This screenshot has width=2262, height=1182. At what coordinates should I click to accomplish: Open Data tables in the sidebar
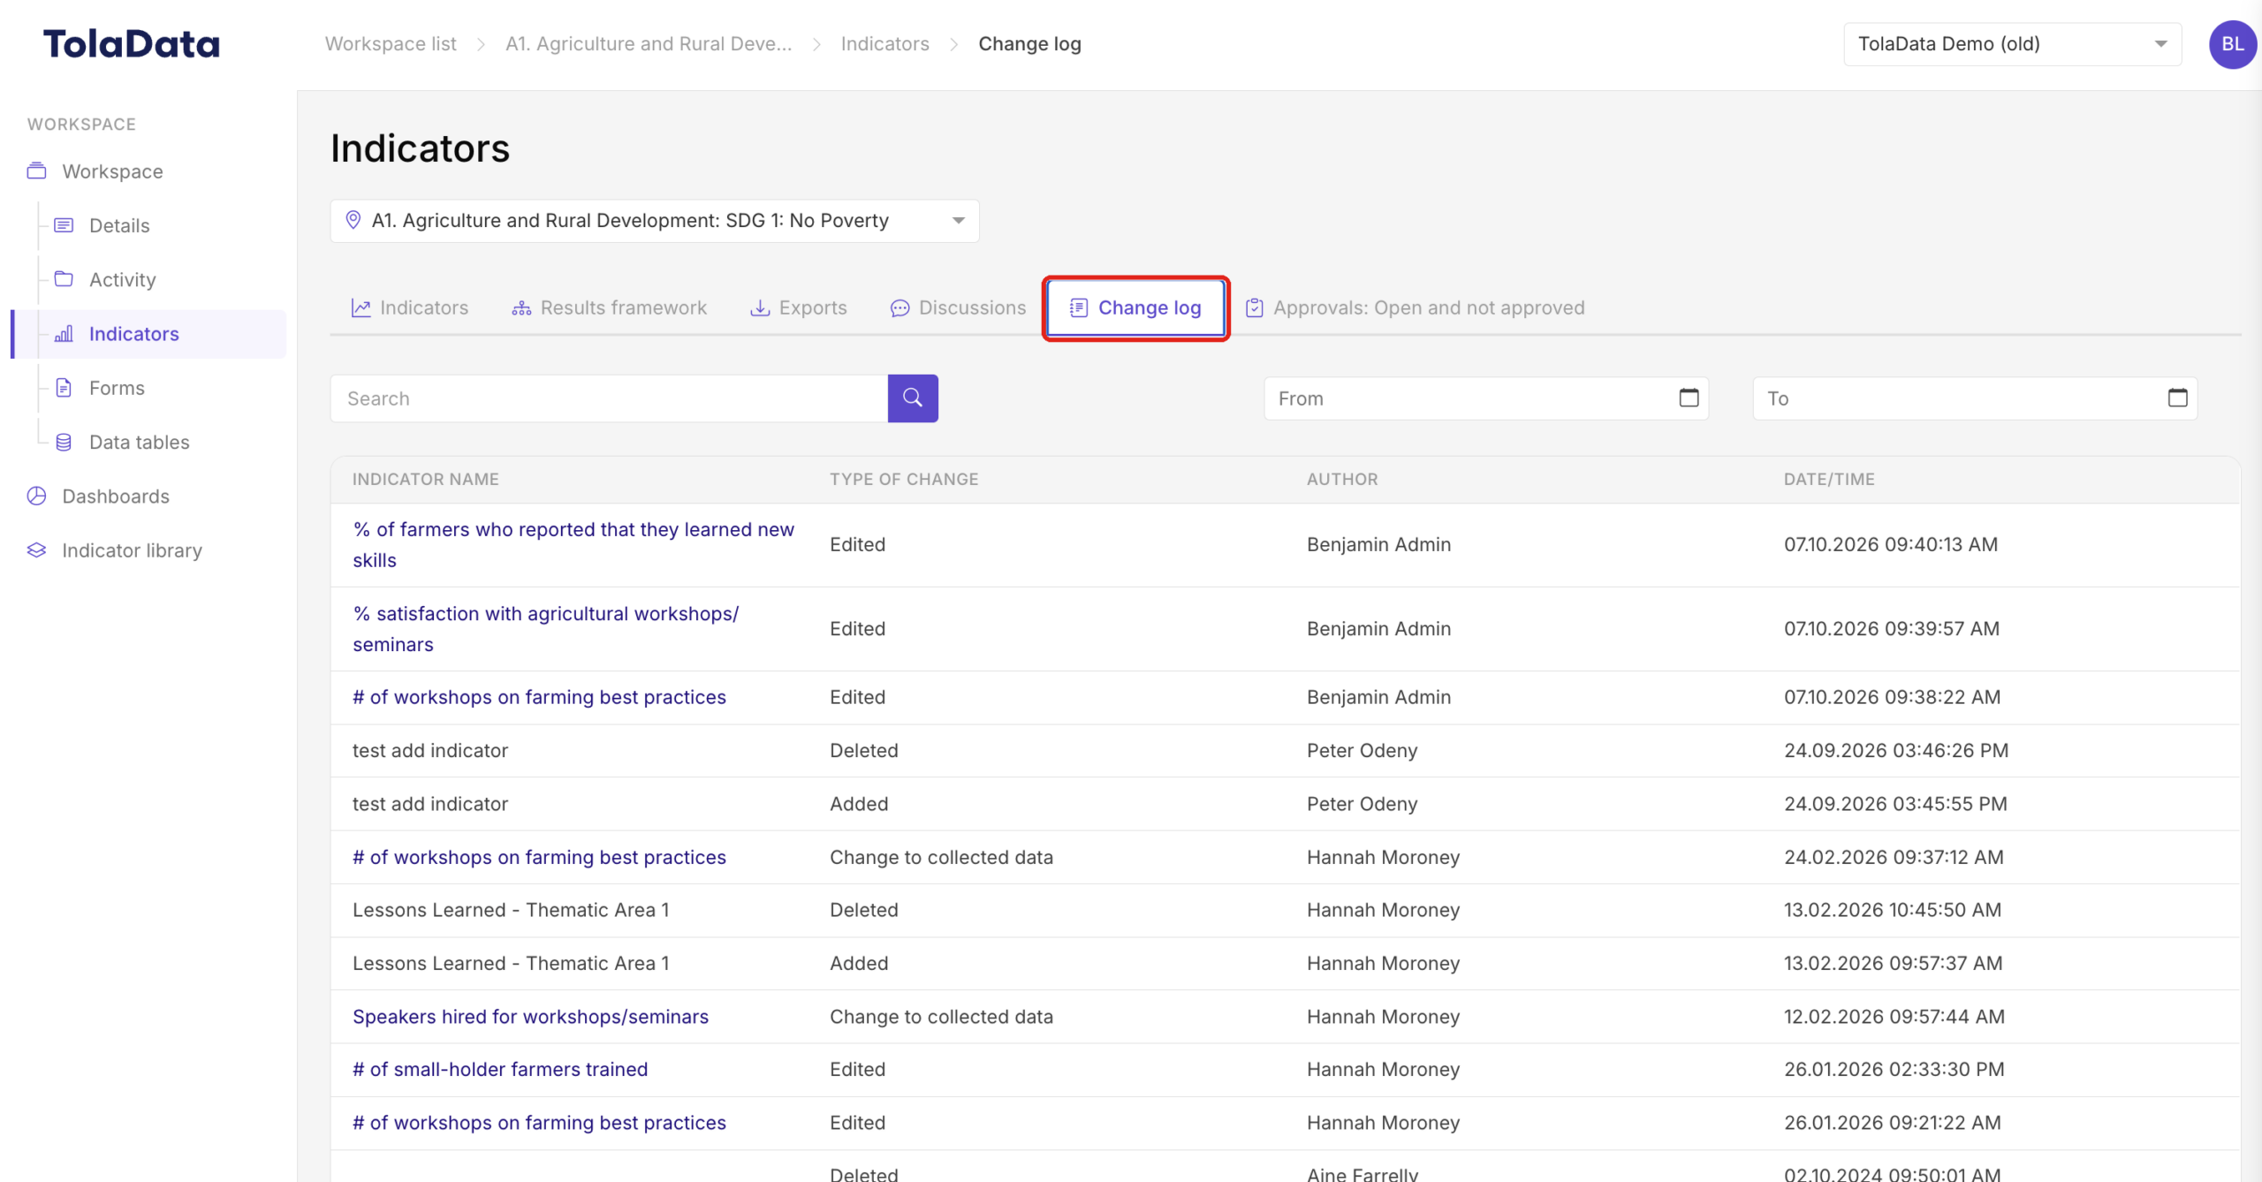140,442
